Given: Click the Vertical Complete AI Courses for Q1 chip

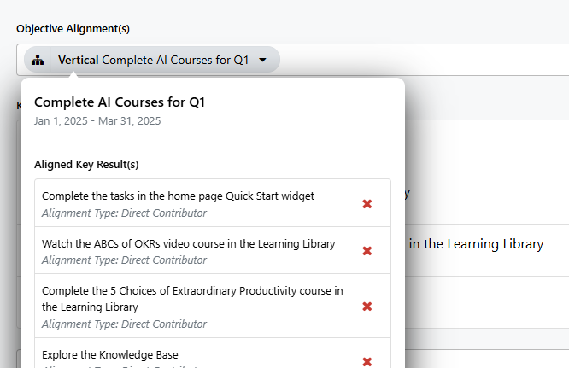Looking at the screenshot, I should [152, 60].
